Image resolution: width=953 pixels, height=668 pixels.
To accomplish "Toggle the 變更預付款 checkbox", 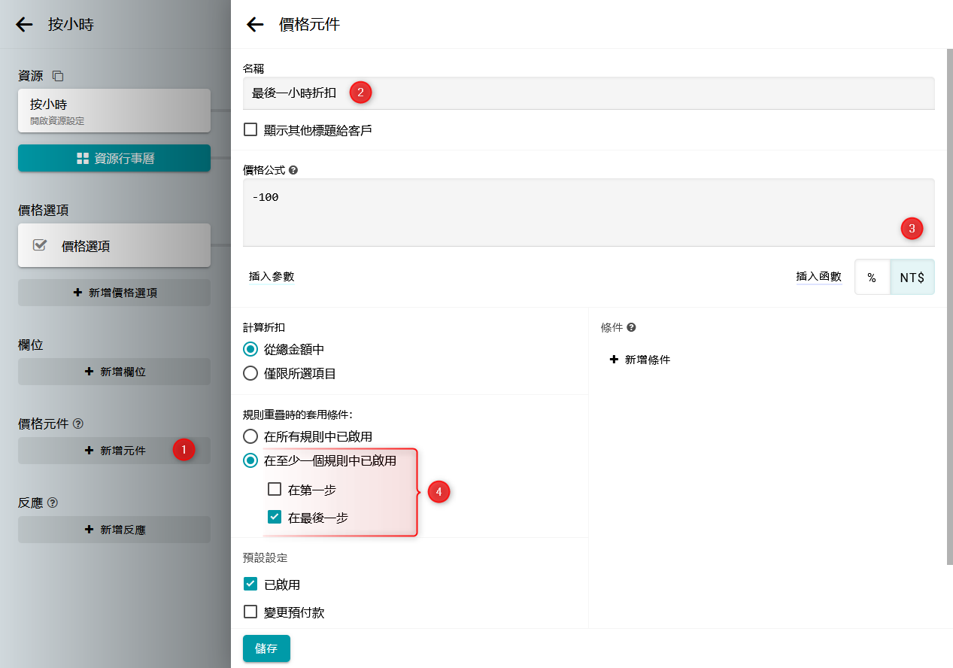I will (250, 612).
